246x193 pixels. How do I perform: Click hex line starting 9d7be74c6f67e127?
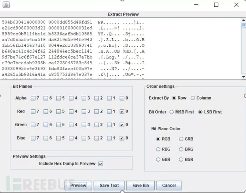coord(73,57)
